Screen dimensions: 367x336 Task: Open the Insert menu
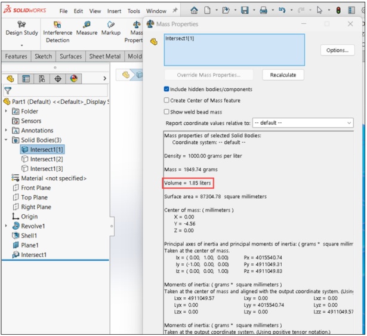[x=114, y=11]
